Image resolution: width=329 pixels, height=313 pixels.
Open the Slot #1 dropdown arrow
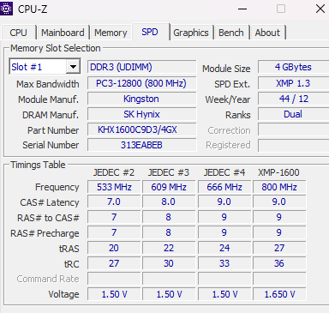tap(73, 67)
